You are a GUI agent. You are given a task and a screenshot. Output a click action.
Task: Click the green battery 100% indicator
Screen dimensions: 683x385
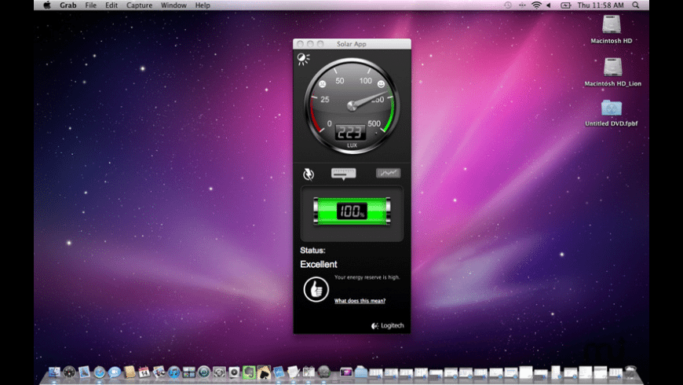352,211
